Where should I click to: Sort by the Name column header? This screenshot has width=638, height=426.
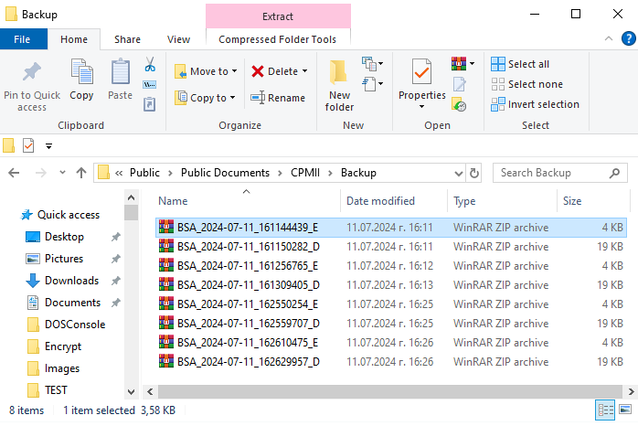click(247, 201)
